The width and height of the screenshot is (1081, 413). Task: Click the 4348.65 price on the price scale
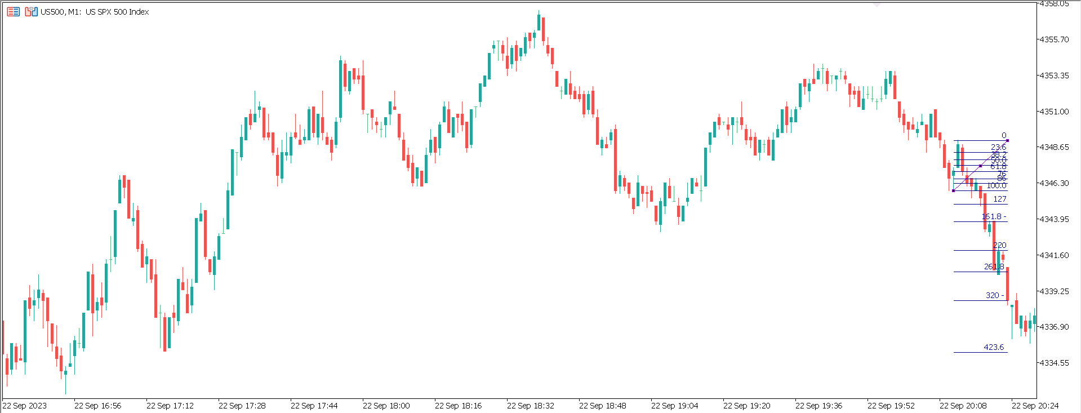(x=1054, y=147)
